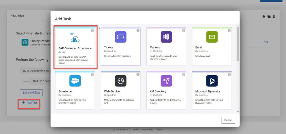Click the 'Salesforce' card title
Viewport: 286px width, 134px height.
pyautogui.click(x=65, y=91)
